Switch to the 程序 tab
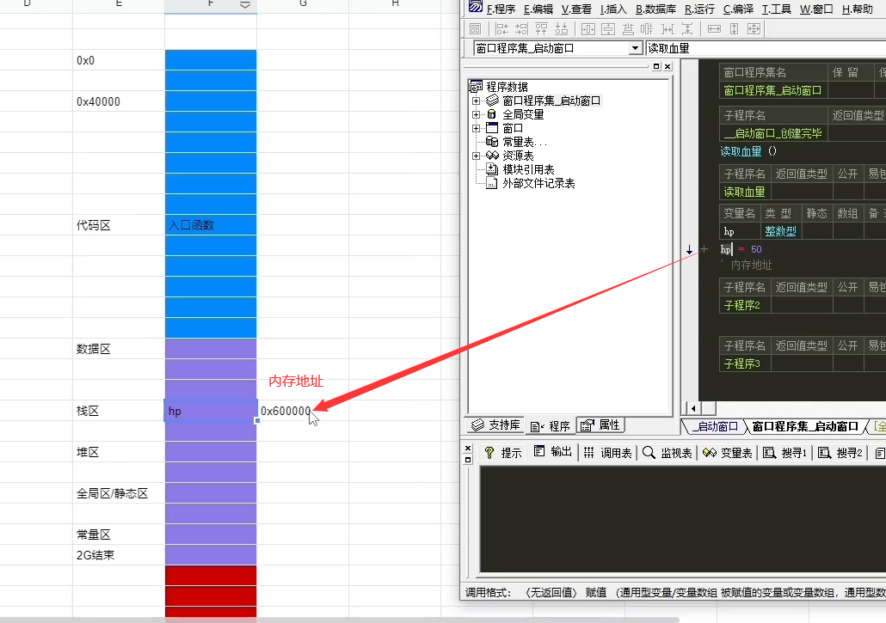 (550, 426)
